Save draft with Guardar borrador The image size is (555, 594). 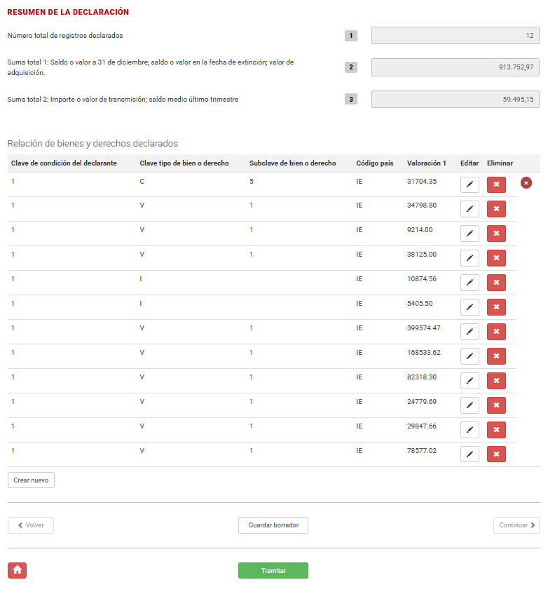[273, 525]
